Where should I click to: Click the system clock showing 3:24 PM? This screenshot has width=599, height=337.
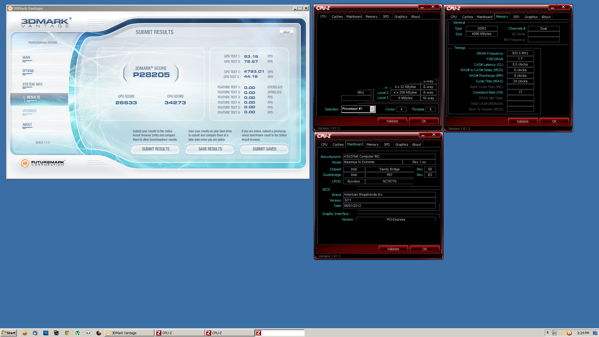point(583,333)
